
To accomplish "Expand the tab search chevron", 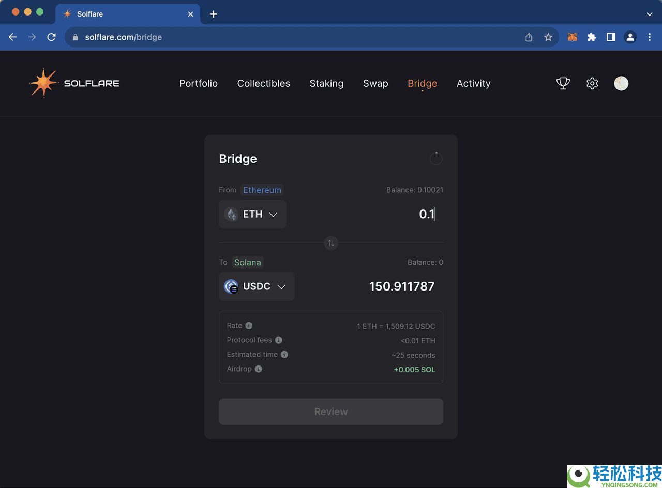I will coord(650,14).
